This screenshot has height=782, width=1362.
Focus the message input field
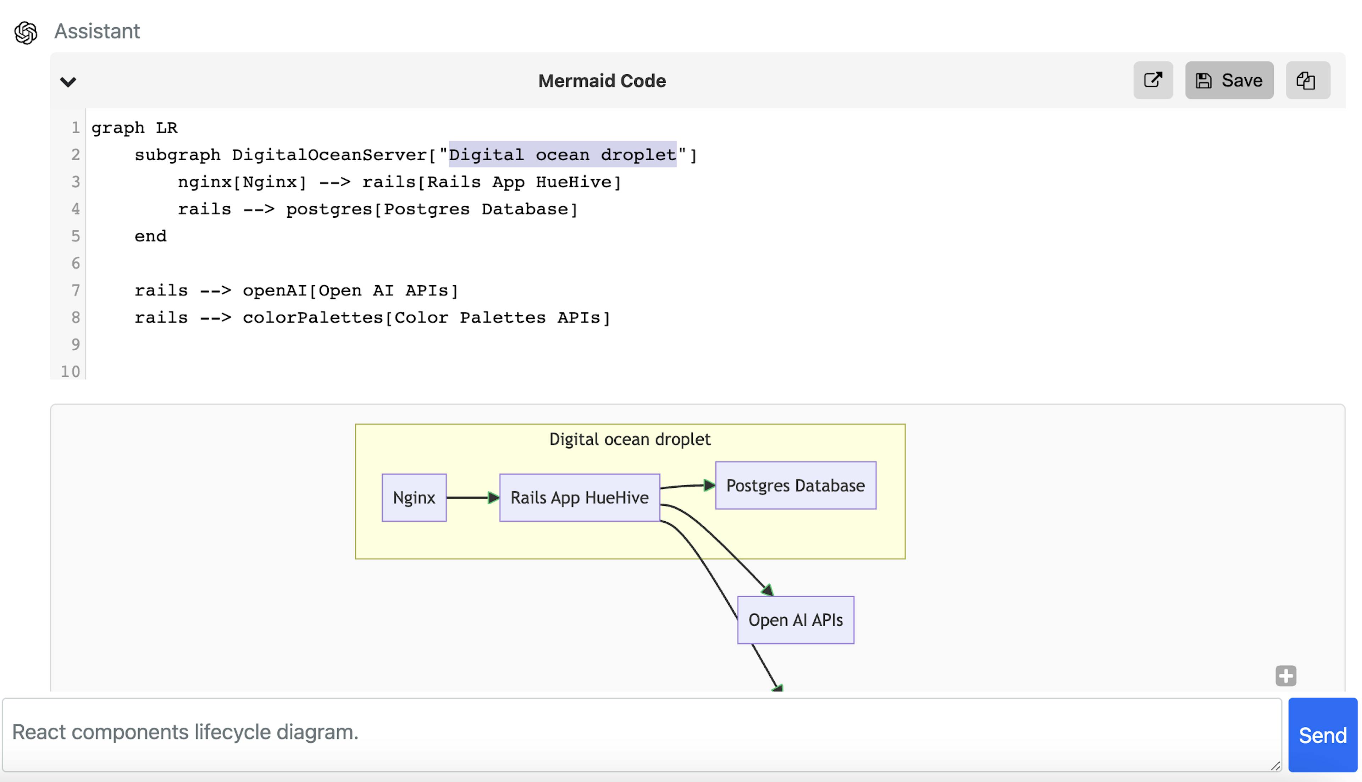click(x=642, y=735)
